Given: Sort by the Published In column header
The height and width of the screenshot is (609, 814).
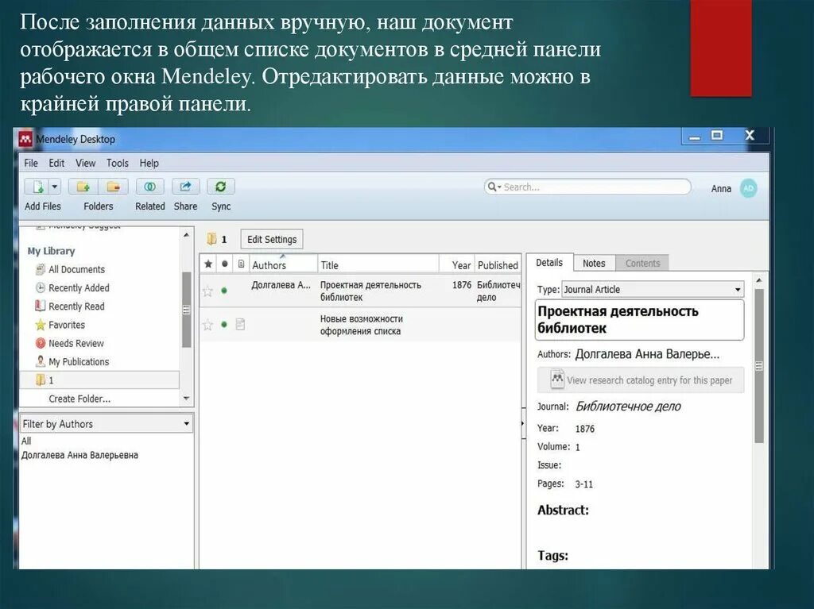Looking at the screenshot, I should 498,264.
